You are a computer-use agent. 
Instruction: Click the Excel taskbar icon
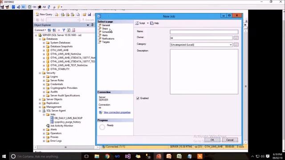(x=179, y=156)
